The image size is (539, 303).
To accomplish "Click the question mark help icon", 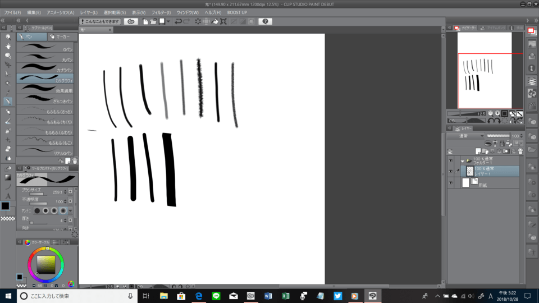I will coord(265,21).
